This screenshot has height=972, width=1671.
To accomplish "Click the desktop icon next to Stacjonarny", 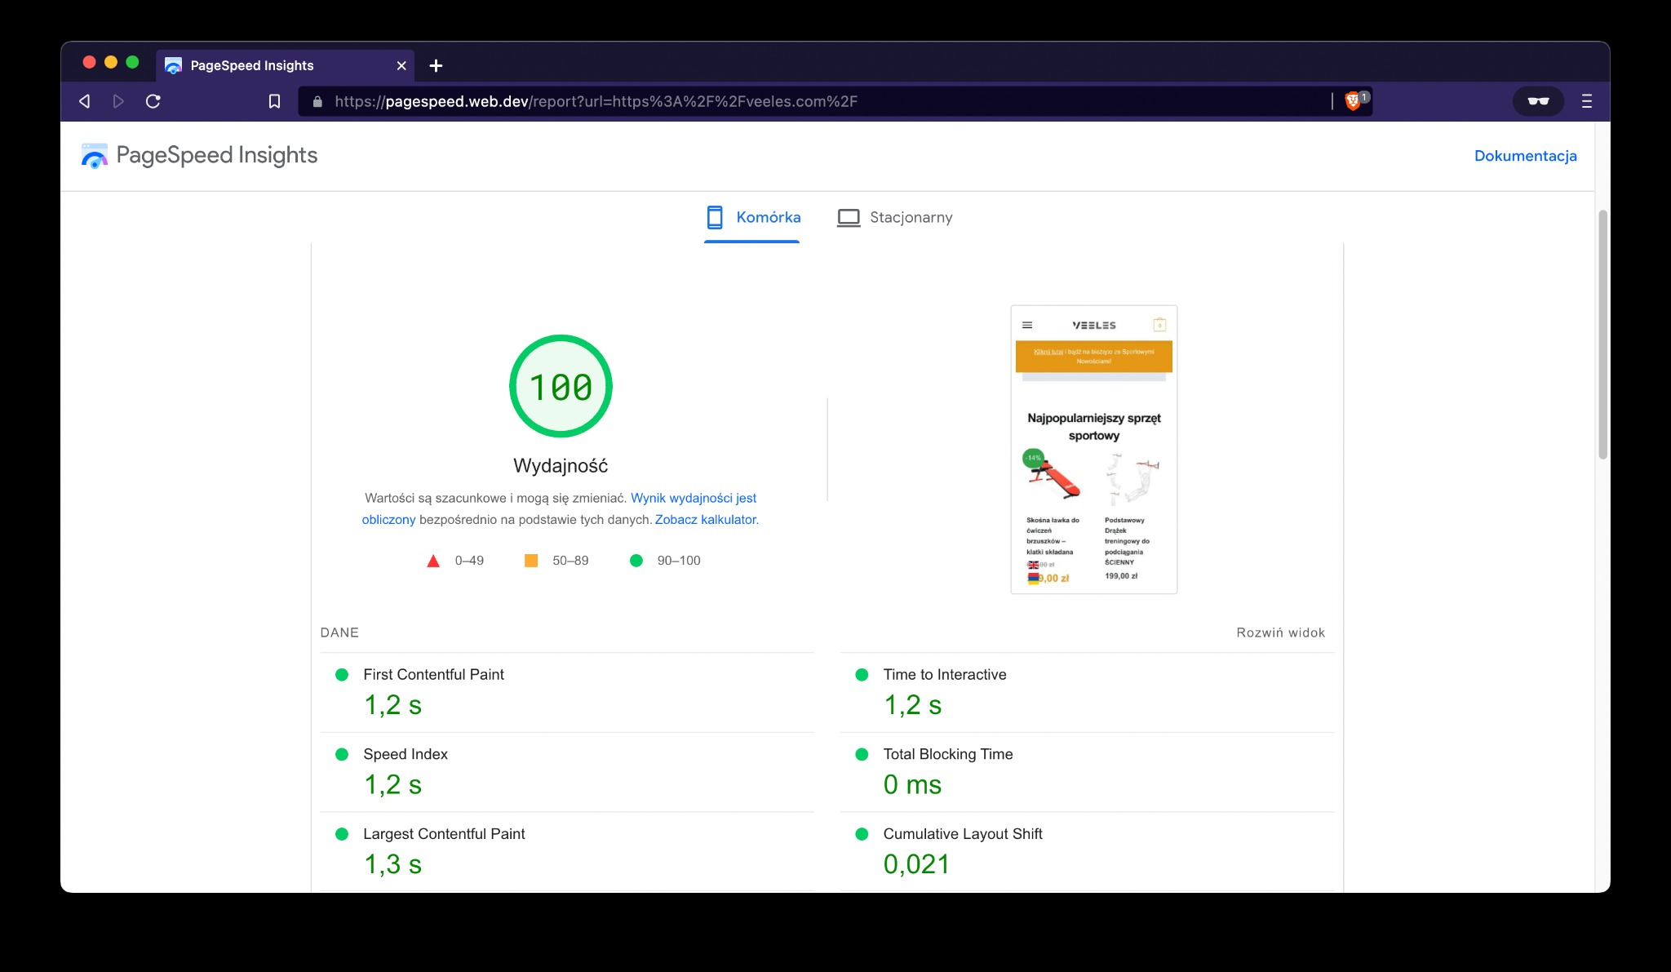I will pyautogui.click(x=849, y=217).
